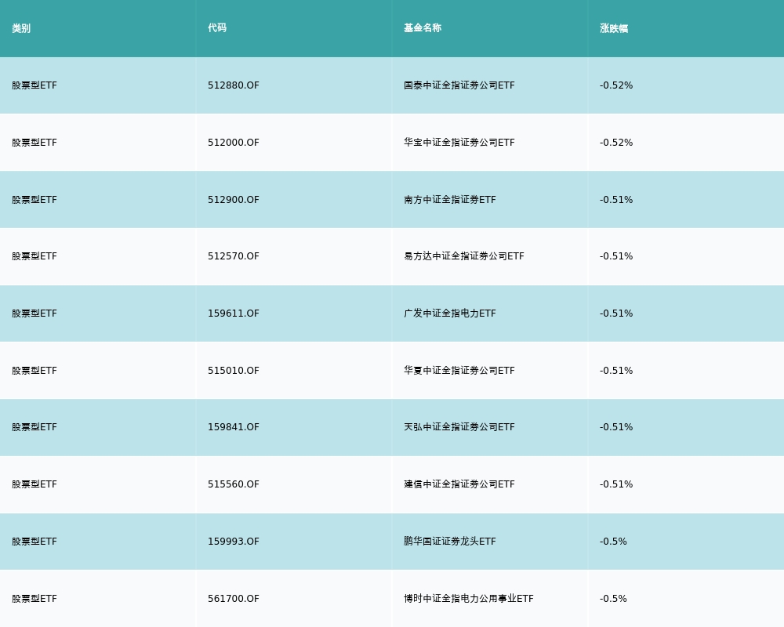Click -0.5% value in the 159993.OF row
Image resolution: width=784 pixels, height=627 pixels.
tap(613, 542)
